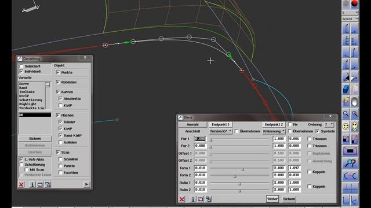Select Isolinie in the Variante list
The width and height of the screenshot is (371, 208).
(x=27, y=92)
